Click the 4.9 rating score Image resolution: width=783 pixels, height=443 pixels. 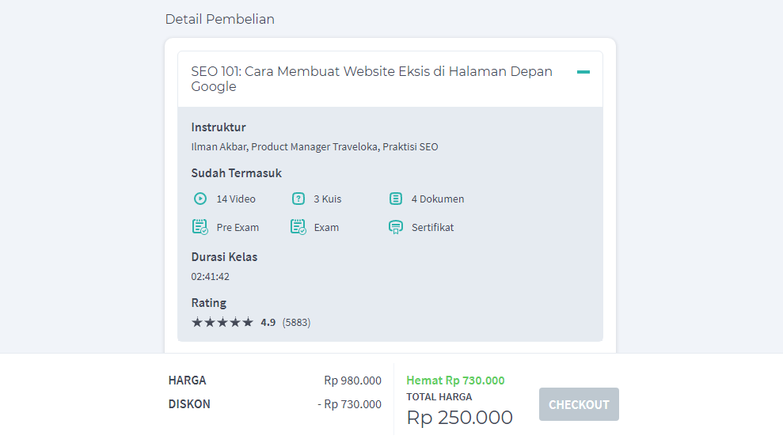pos(268,322)
